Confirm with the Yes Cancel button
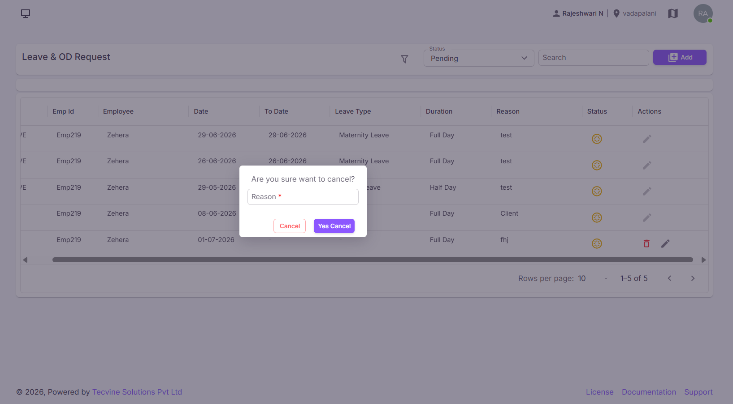This screenshot has width=733, height=404. coord(334,226)
